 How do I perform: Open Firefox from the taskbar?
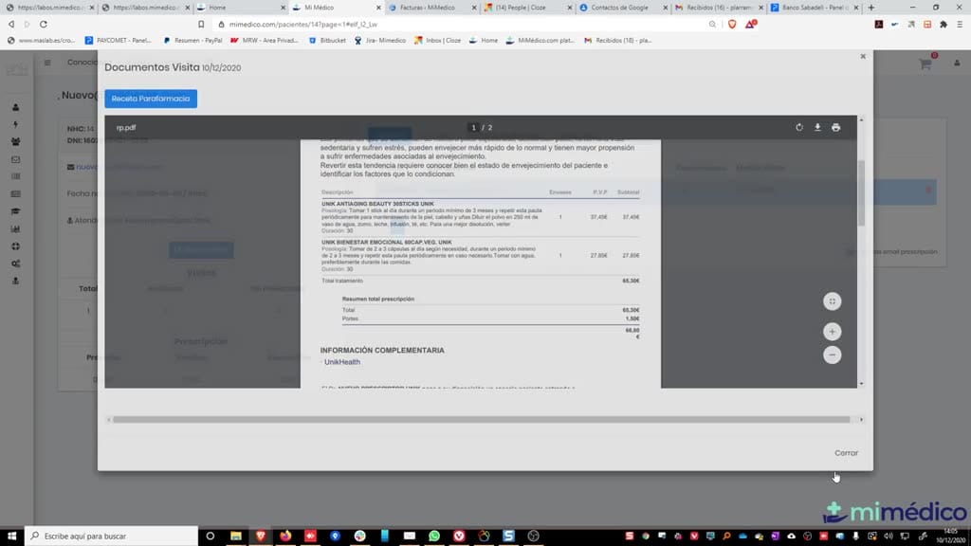tap(285, 537)
